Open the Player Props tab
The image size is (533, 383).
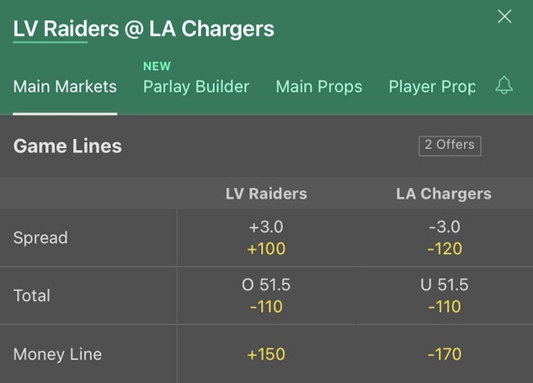[432, 87]
